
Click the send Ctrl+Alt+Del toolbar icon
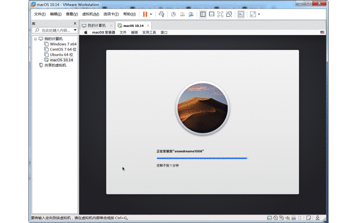[x=161, y=14]
